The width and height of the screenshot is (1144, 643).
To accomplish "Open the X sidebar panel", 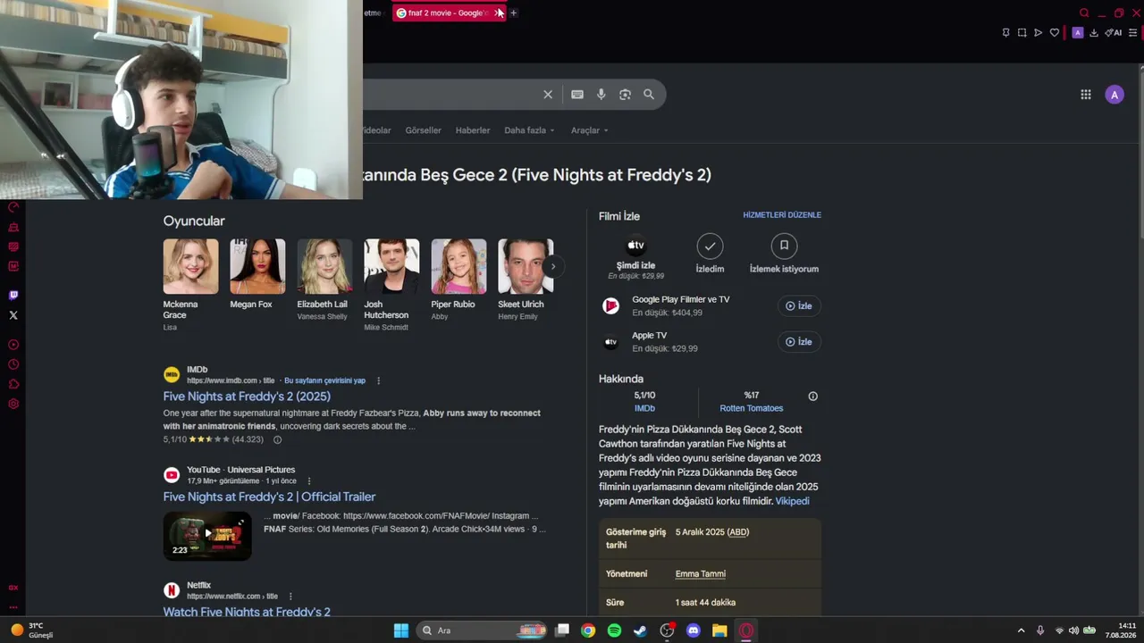I will [x=13, y=315].
